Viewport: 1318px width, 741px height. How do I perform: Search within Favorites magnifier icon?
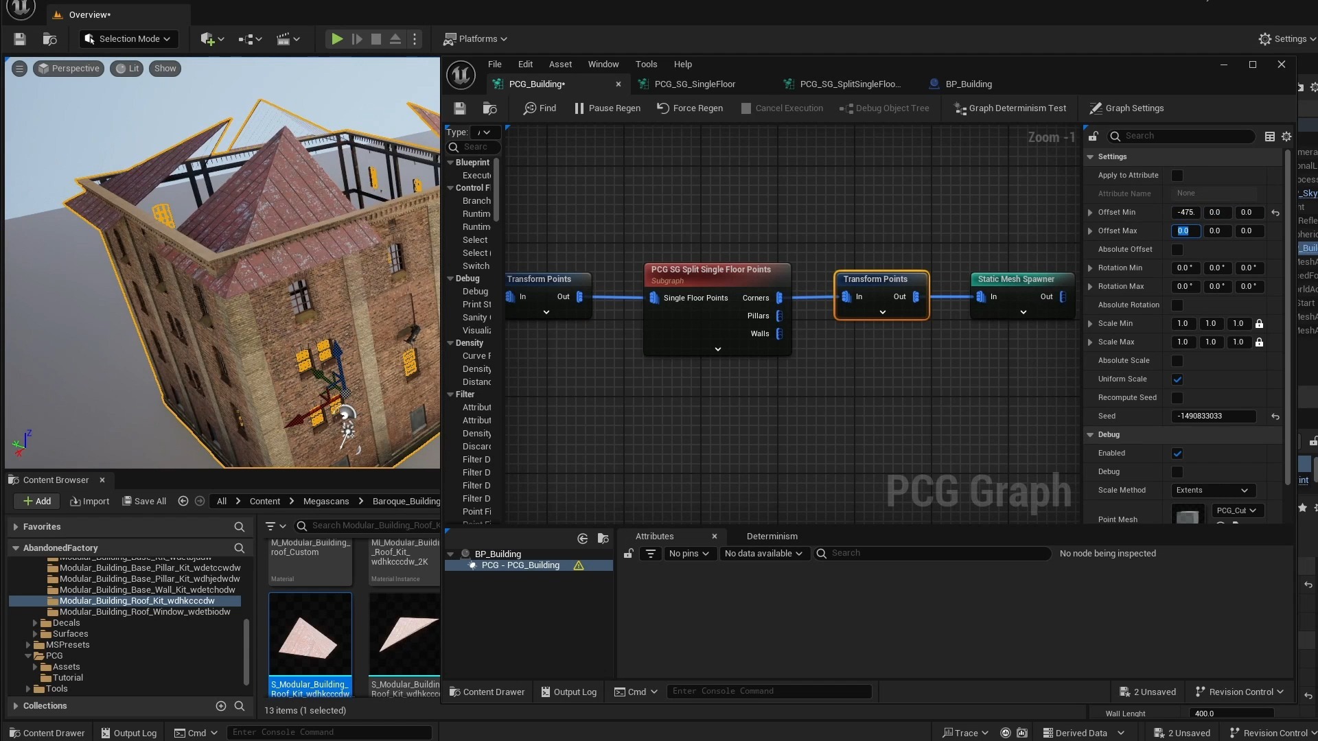(239, 527)
